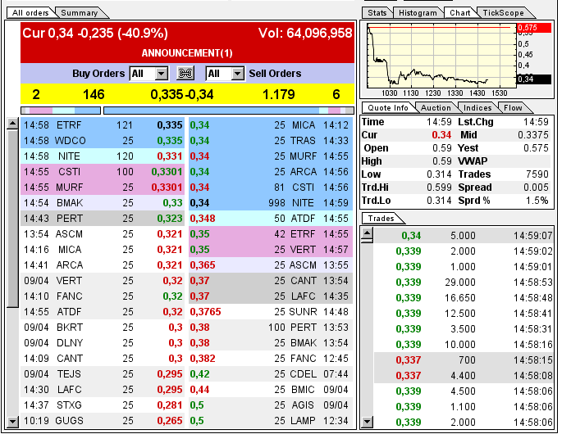Select the LAMP sell order row
The image size is (571, 434).
click(x=271, y=421)
